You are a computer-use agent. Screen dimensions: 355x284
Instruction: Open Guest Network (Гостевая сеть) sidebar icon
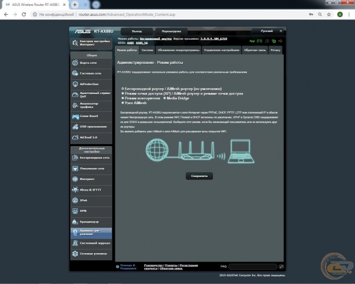(x=75, y=73)
